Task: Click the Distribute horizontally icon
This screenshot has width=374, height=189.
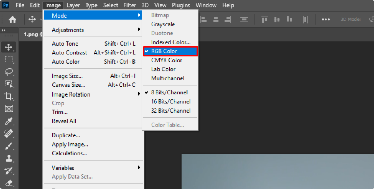Action: (305, 19)
